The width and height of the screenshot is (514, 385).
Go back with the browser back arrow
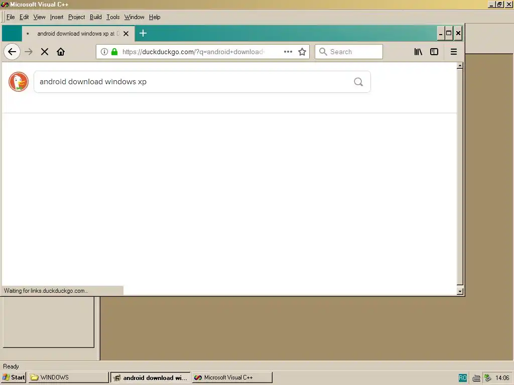click(12, 52)
